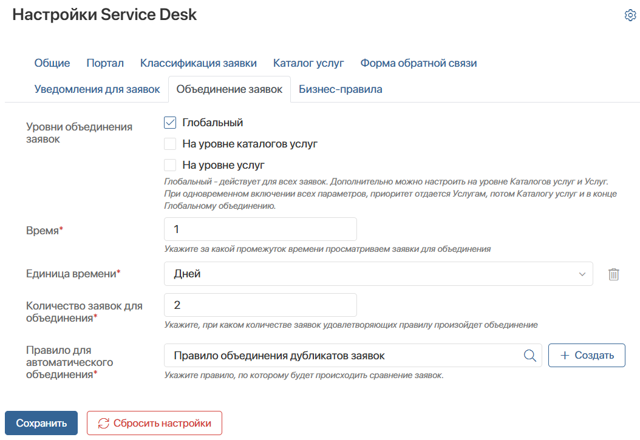Open the gear settings icon at top right
640x440 pixels.
click(x=630, y=15)
